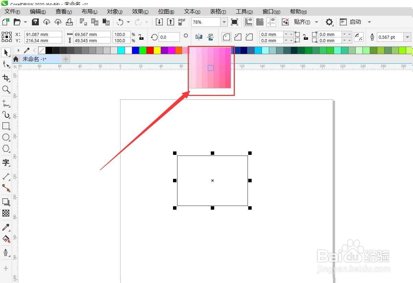This screenshot has height=283, width=413.
Task: Select the Ellipse tool
Action: 6,137
